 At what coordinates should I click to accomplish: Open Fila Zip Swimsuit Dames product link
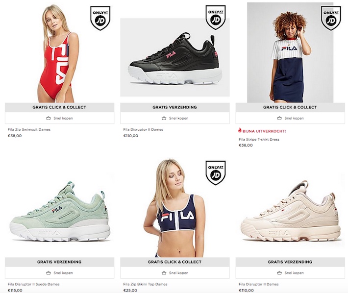(x=29, y=129)
